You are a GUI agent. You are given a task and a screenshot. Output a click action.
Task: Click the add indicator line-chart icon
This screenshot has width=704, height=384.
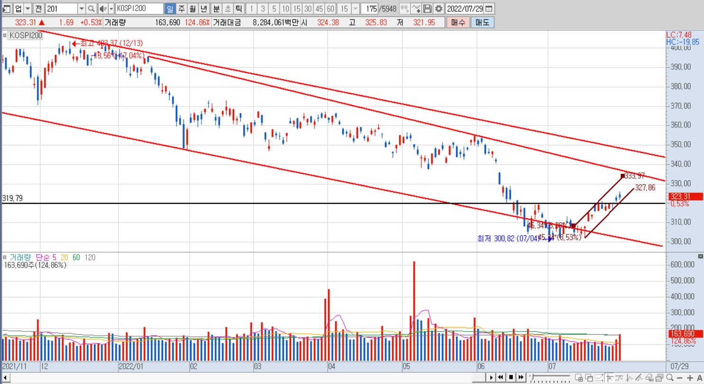coord(416,9)
